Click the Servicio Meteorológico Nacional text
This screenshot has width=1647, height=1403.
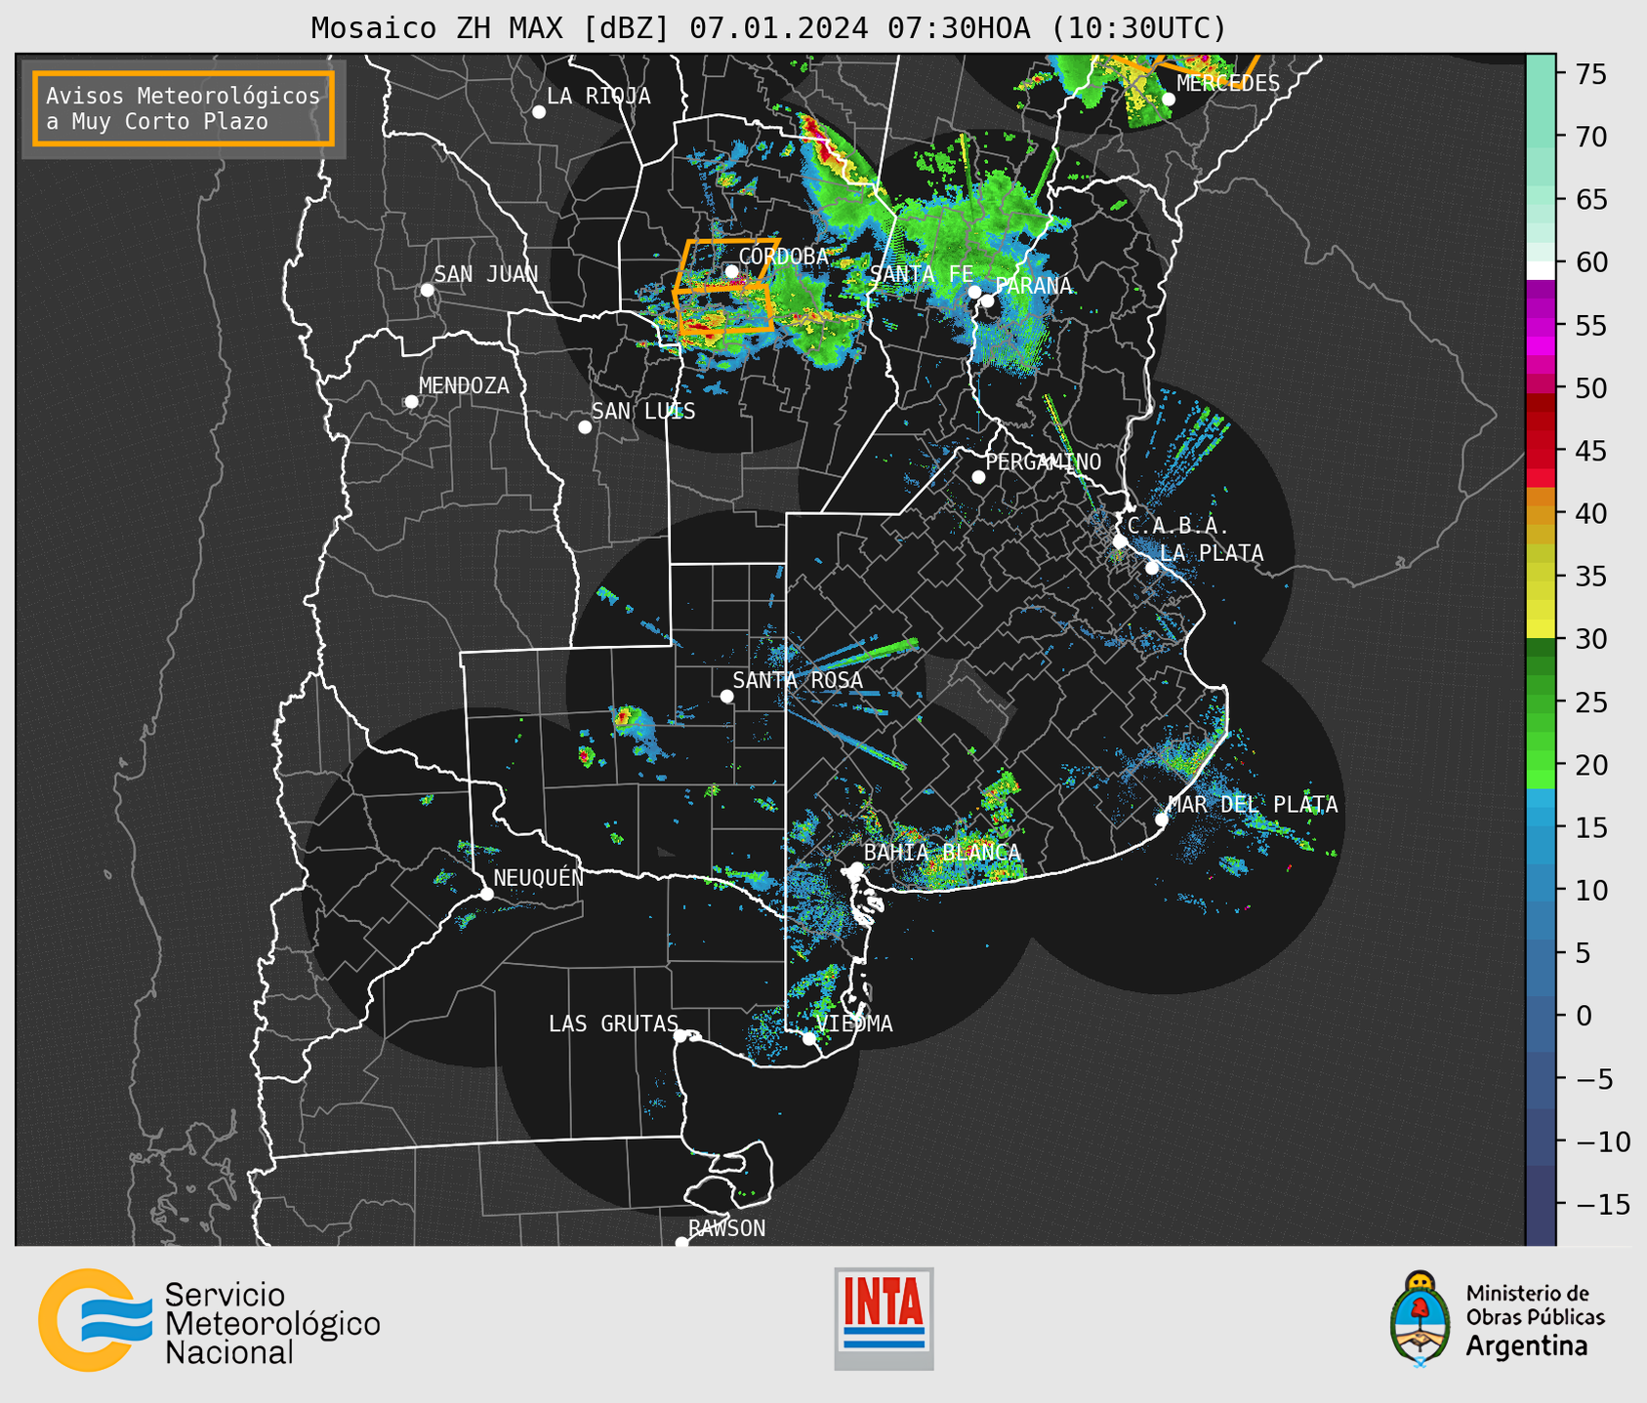[272, 1324]
